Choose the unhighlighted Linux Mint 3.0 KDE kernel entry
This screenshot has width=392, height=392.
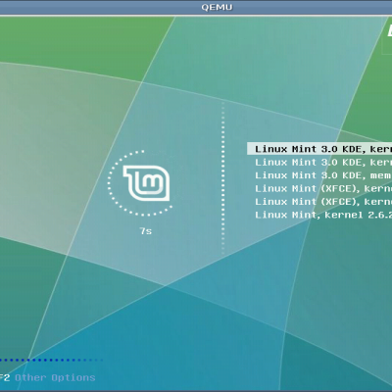pos(323,163)
